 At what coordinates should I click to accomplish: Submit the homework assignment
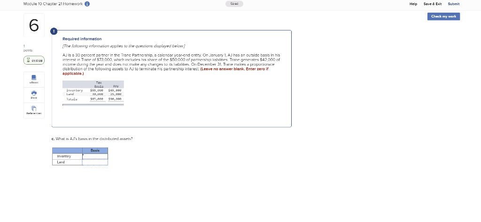point(454,4)
